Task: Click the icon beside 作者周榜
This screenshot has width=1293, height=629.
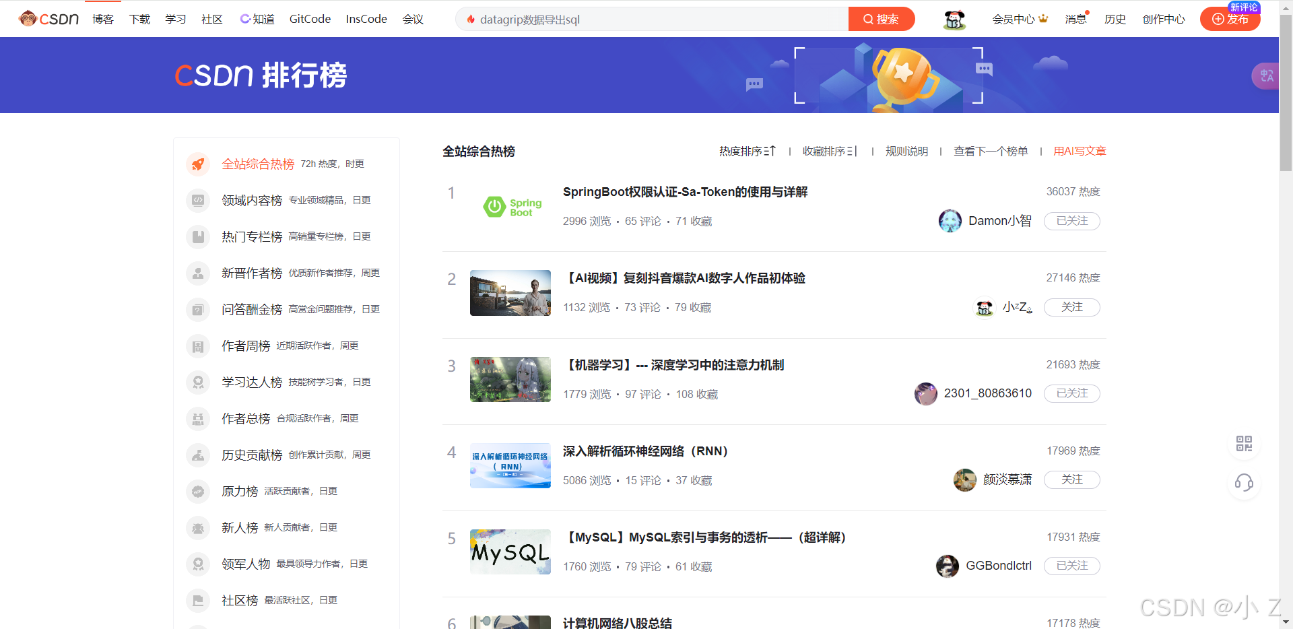Action: click(198, 345)
